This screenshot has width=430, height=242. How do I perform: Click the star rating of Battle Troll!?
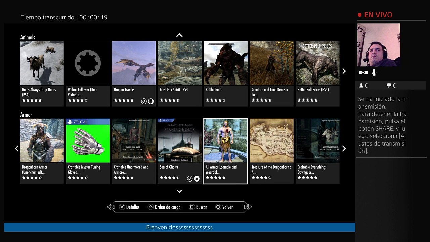pyautogui.click(x=216, y=100)
